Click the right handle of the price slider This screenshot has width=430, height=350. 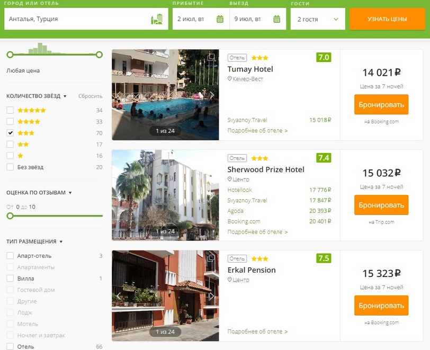99,55
